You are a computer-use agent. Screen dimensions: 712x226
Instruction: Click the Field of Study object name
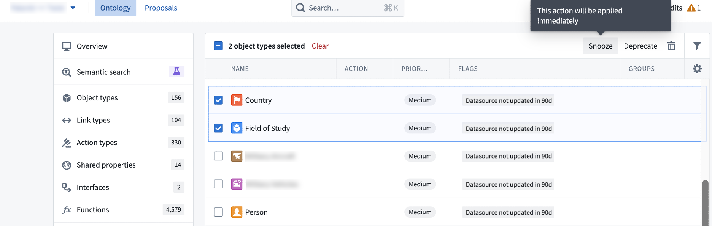(267, 128)
